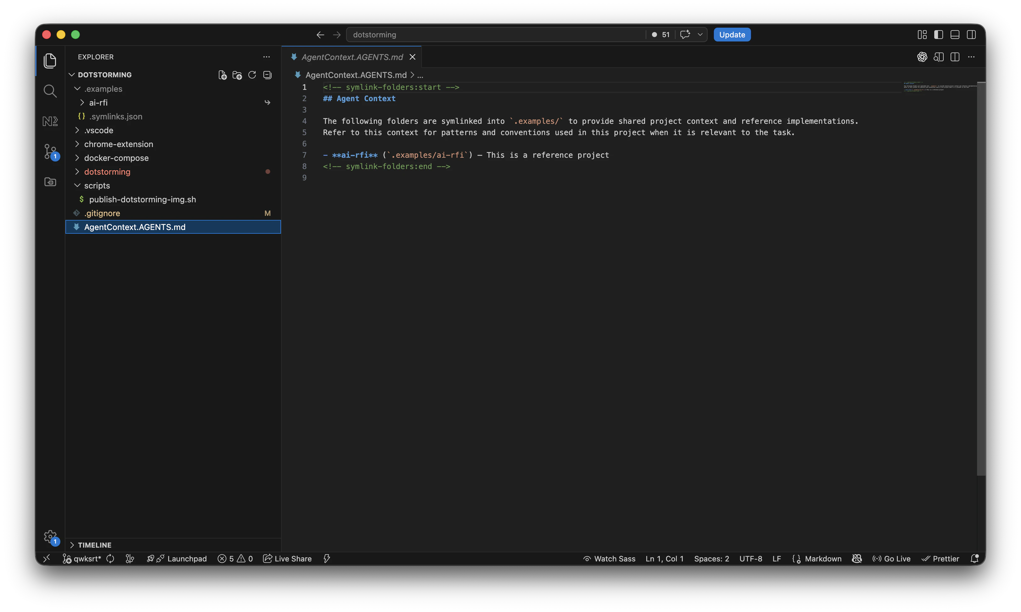Viewport: 1021px width, 612px height.
Task: Toggle the bottom panel visibility
Action: pos(955,35)
